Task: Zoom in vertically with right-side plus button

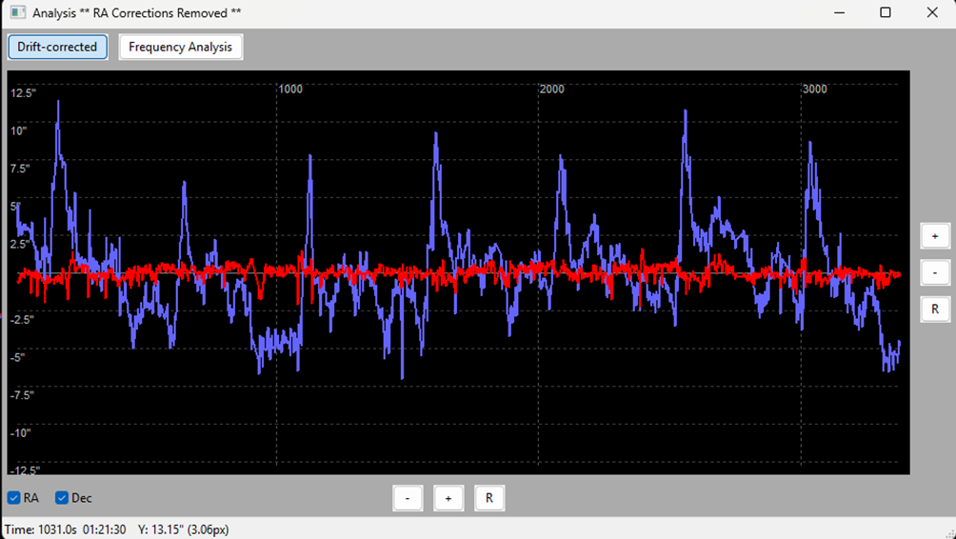Action: 935,236
